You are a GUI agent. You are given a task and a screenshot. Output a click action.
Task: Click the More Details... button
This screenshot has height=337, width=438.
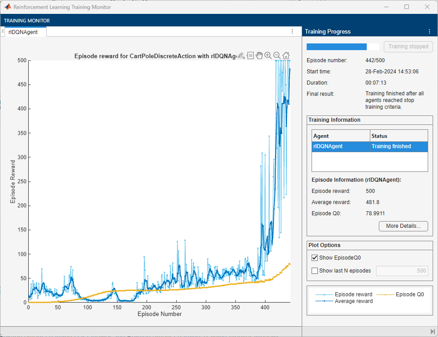tap(403, 226)
